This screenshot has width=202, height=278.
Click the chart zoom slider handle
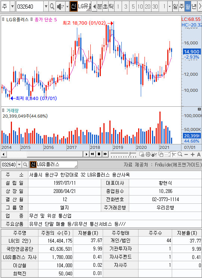pyautogui.click(x=130, y=154)
